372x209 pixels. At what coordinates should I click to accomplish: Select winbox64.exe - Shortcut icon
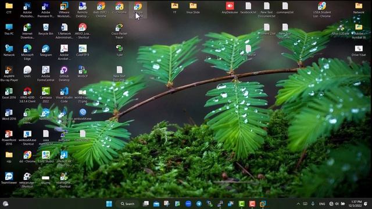(27, 138)
